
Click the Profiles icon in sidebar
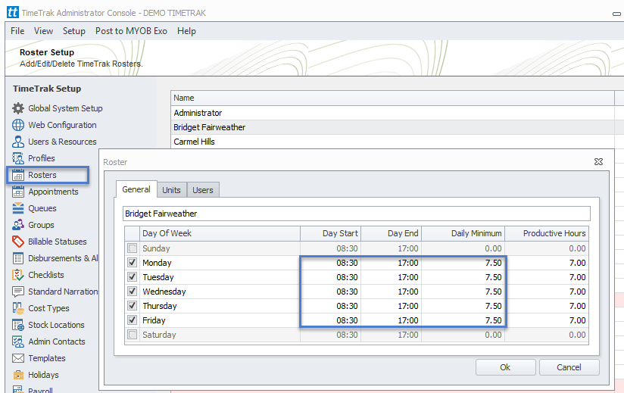18,158
